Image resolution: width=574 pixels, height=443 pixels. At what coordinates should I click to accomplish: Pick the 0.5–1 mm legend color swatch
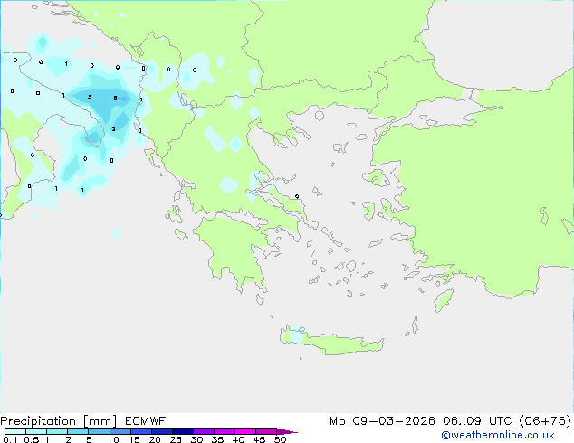click(36, 431)
